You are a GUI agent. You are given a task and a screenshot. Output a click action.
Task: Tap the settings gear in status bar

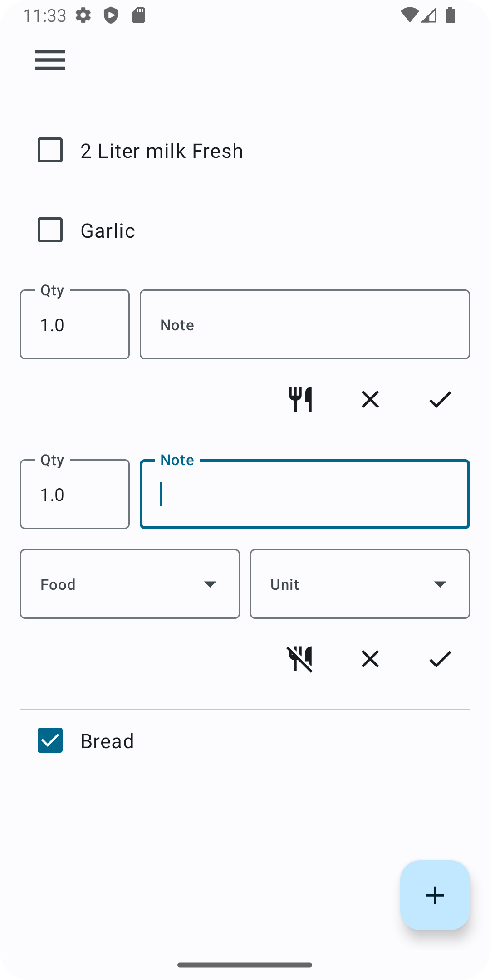coord(83,16)
